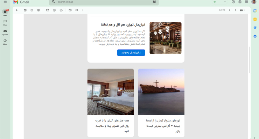Switch to Spaces in the sidebar
This screenshot has width=259, height=139.
(5, 32)
